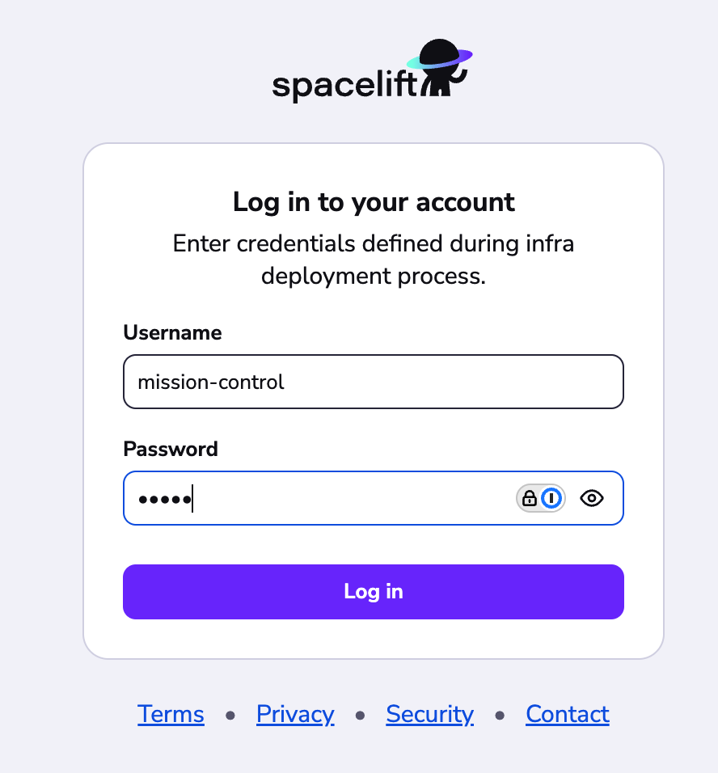Click the lock icon inside the 1Password badge
Viewport: 718px width, 773px height.
click(x=530, y=498)
